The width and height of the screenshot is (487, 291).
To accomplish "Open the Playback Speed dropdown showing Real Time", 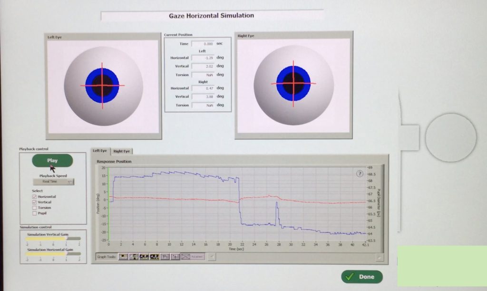I will pos(53,181).
